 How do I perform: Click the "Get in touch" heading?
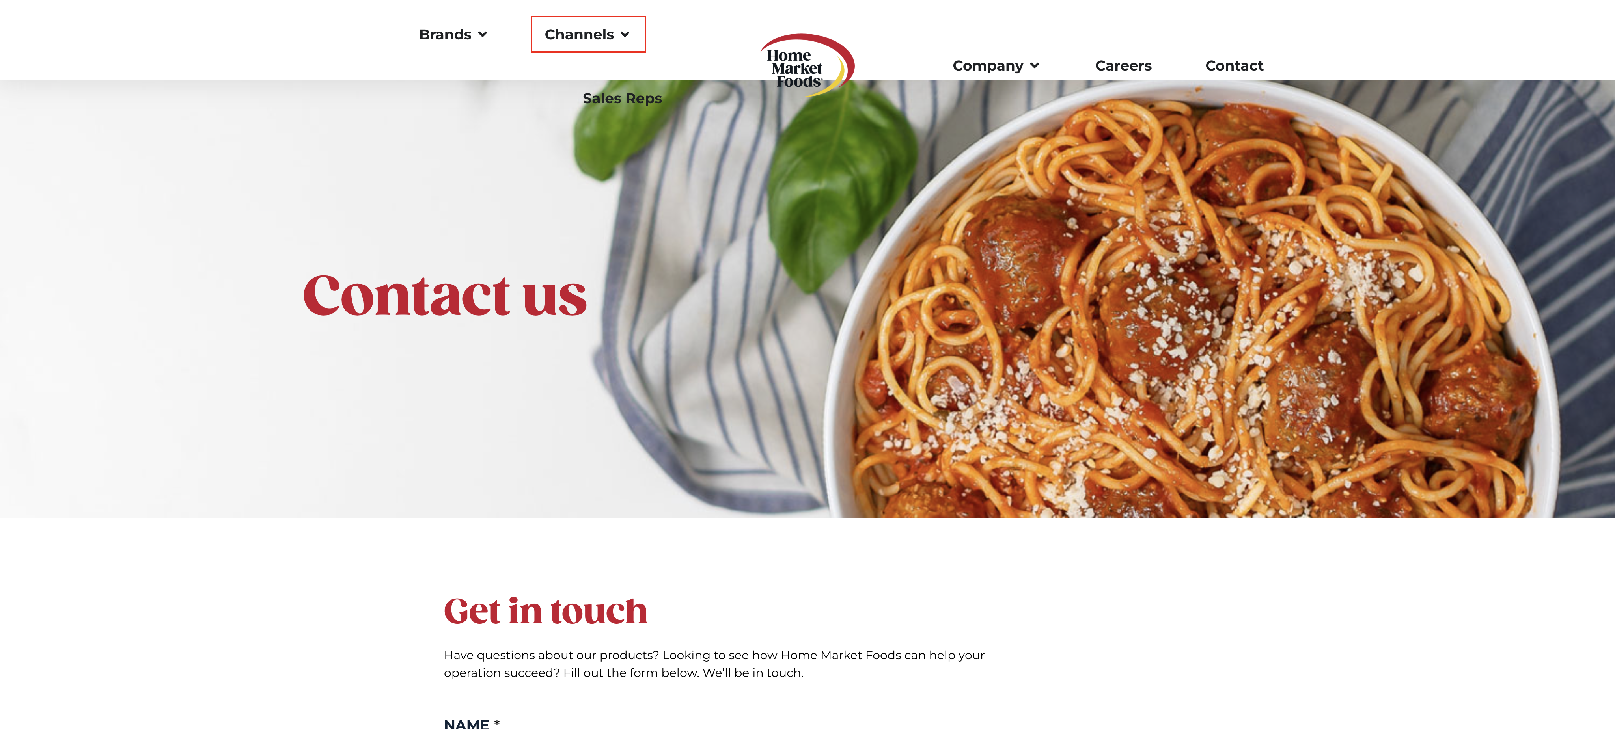(x=545, y=610)
